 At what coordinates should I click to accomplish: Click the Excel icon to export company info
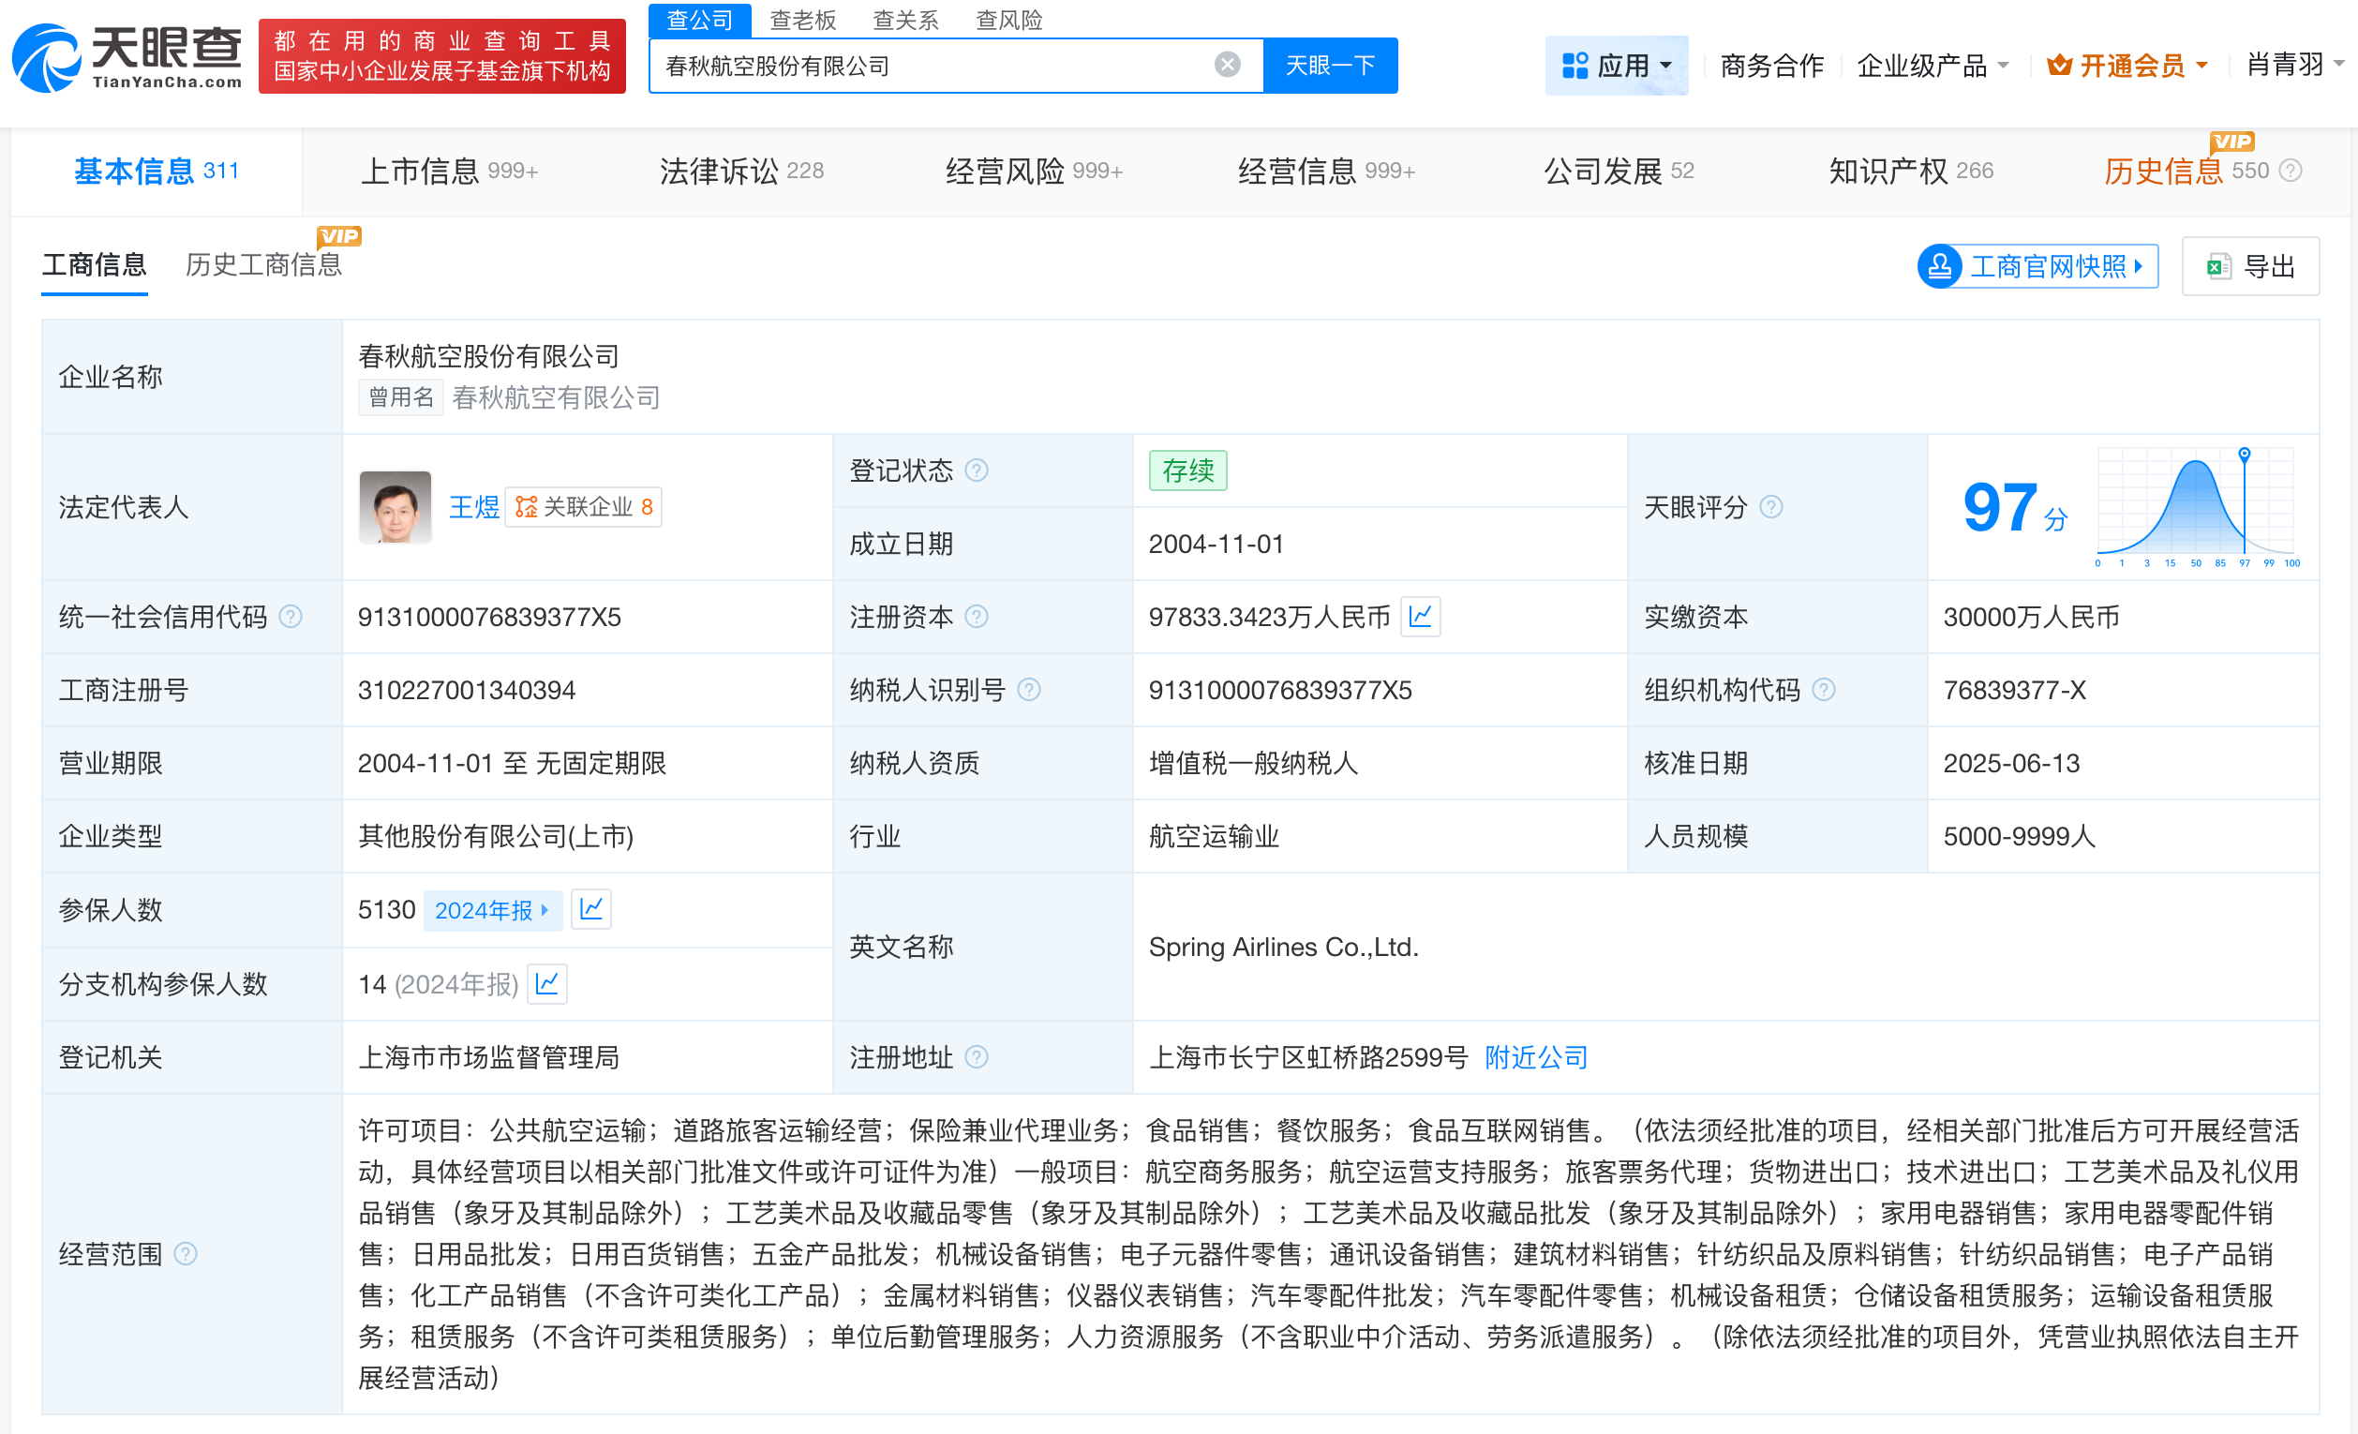2220,266
